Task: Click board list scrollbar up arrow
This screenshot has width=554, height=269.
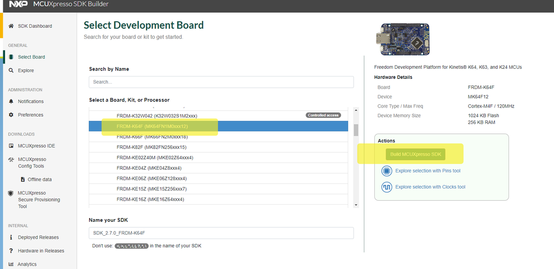Action: [x=356, y=110]
